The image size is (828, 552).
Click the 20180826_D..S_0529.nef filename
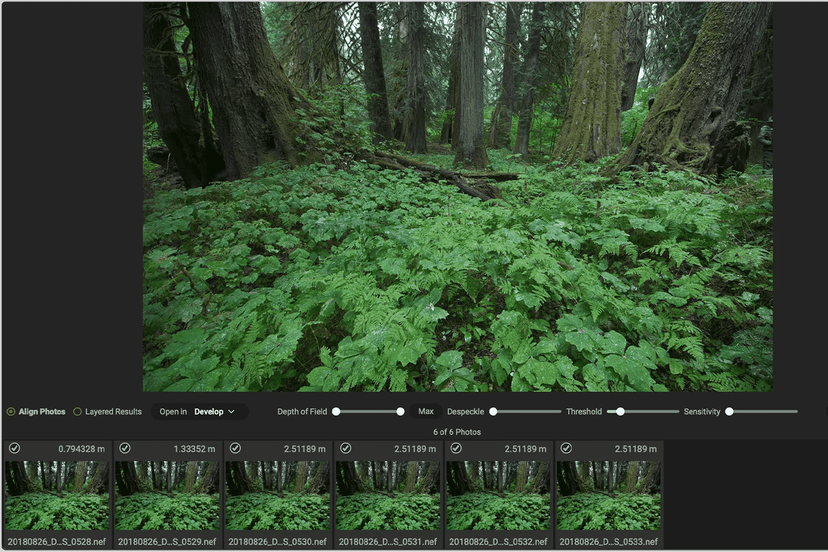(167, 542)
